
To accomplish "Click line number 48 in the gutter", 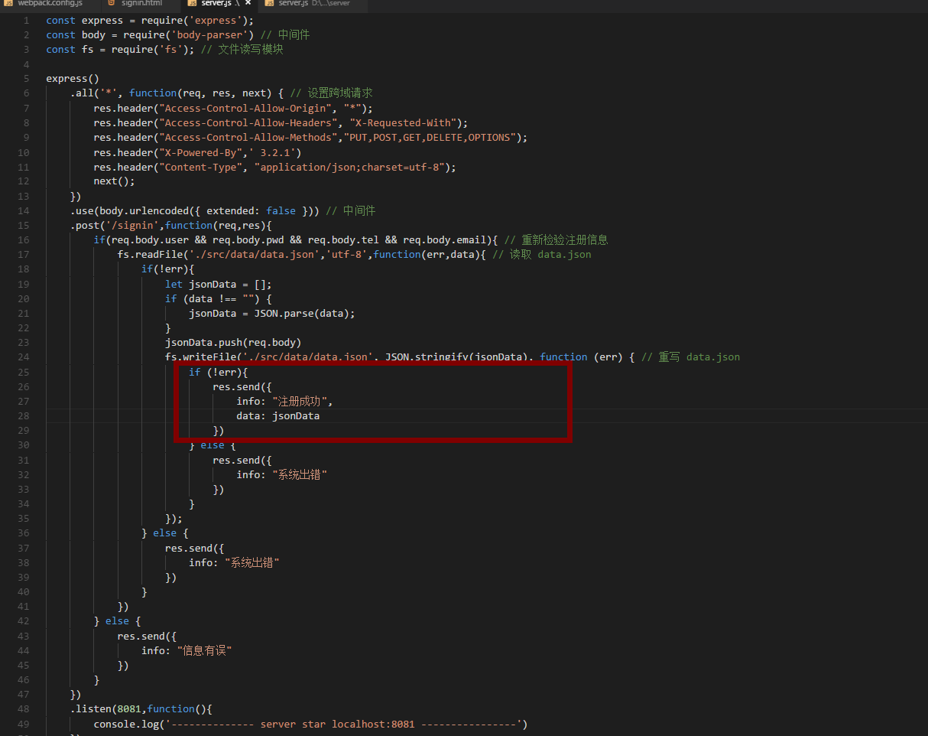I will pos(24,708).
